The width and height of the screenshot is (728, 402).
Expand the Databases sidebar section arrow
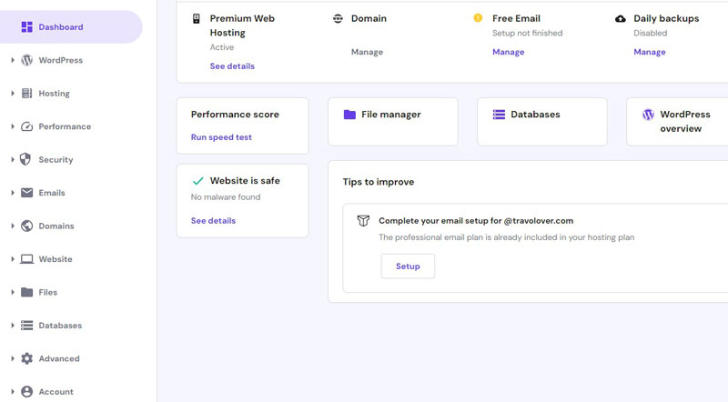(12, 326)
